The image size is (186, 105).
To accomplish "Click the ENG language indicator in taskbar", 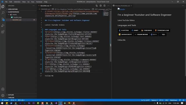I will pos(170,103).
